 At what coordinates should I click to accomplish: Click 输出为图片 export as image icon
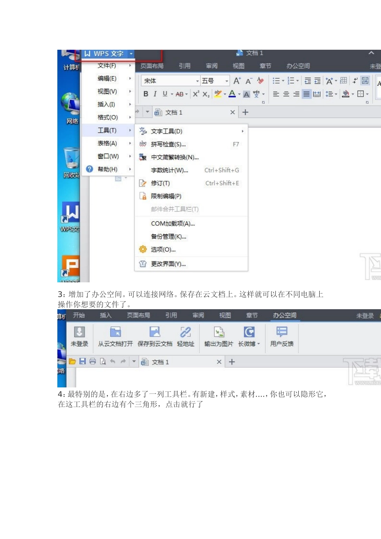pyautogui.click(x=219, y=332)
